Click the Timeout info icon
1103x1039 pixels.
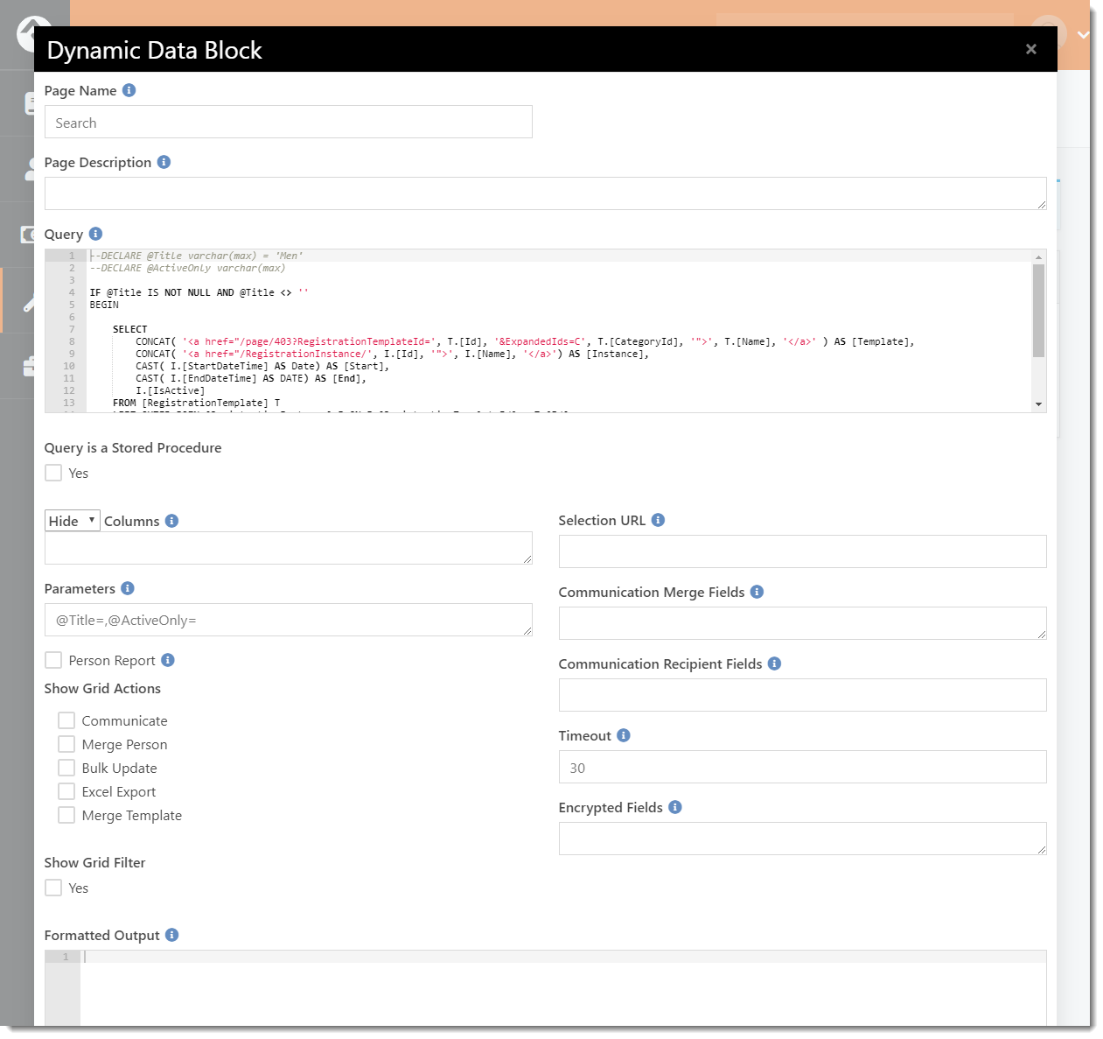click(623, 735)
